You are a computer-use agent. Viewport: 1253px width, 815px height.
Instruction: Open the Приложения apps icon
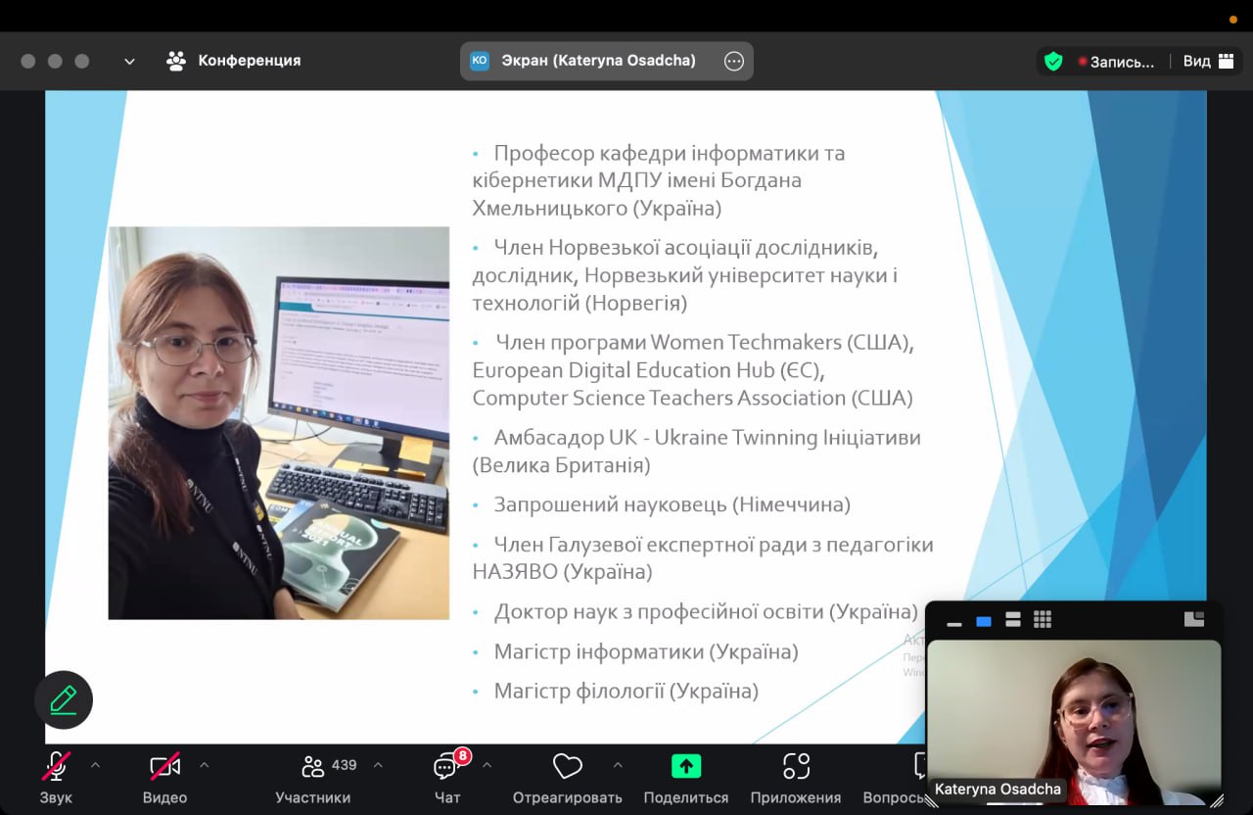click(x=796, y=766)
